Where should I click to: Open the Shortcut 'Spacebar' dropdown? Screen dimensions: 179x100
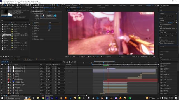(x=167, y=20)
